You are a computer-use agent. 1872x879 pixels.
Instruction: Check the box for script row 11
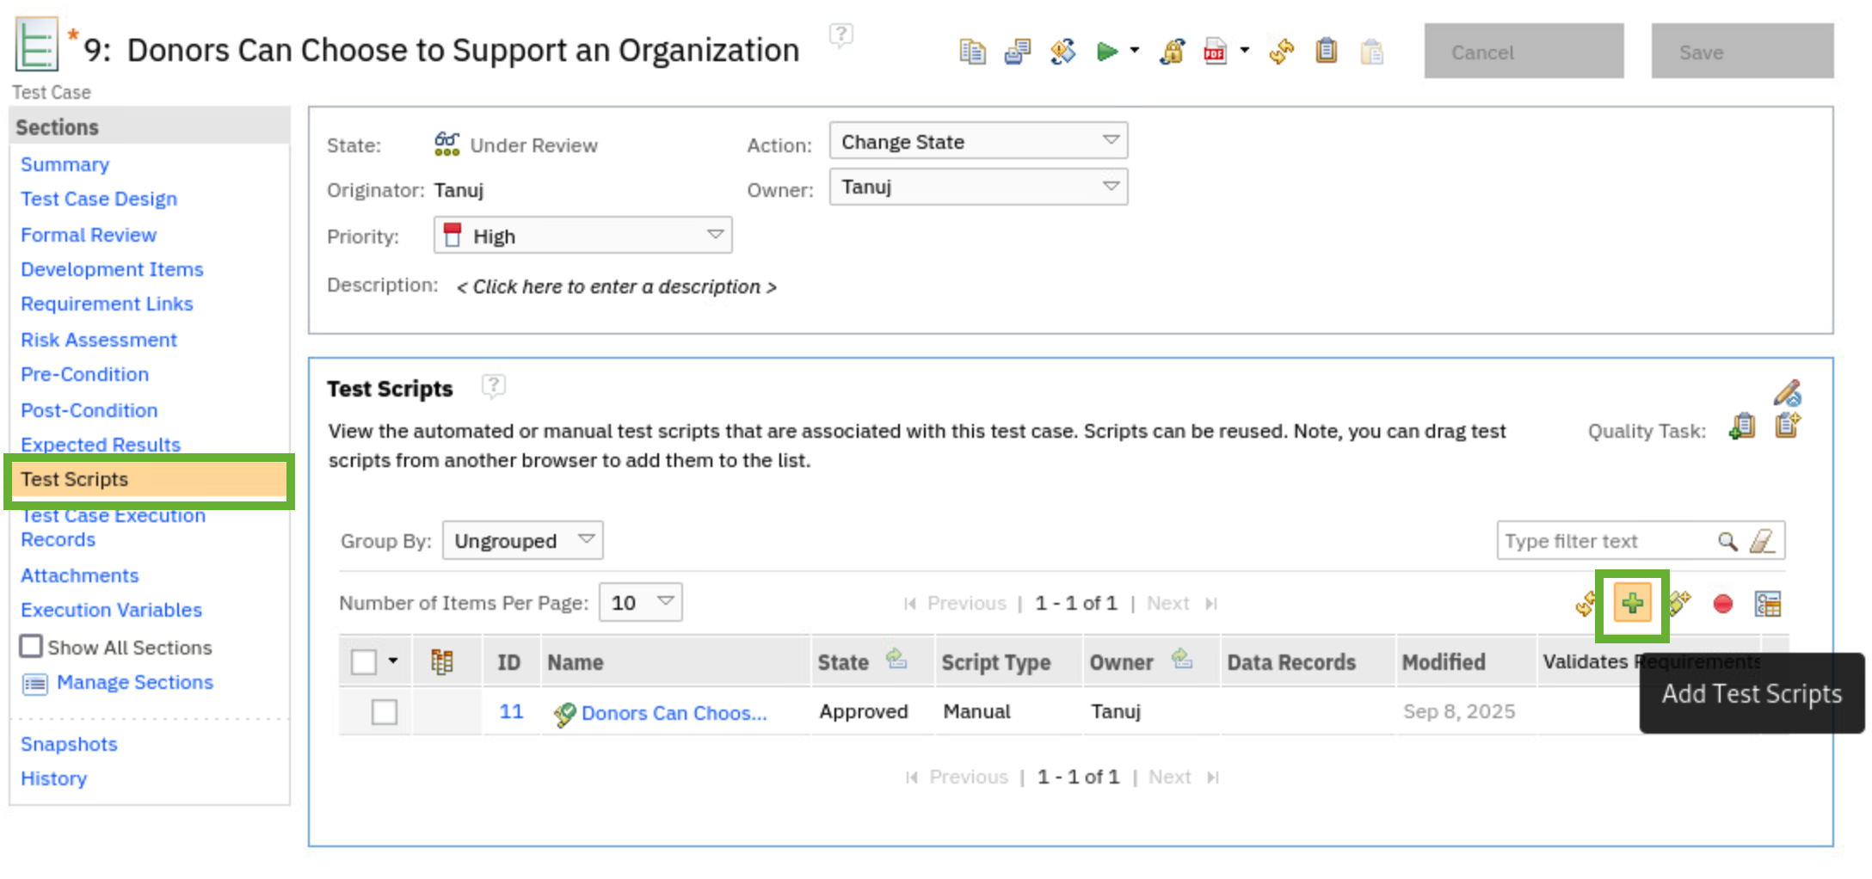(384, 712)
